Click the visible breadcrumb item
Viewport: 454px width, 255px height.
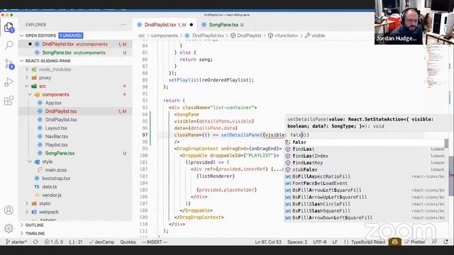click(x=318, y=35)
